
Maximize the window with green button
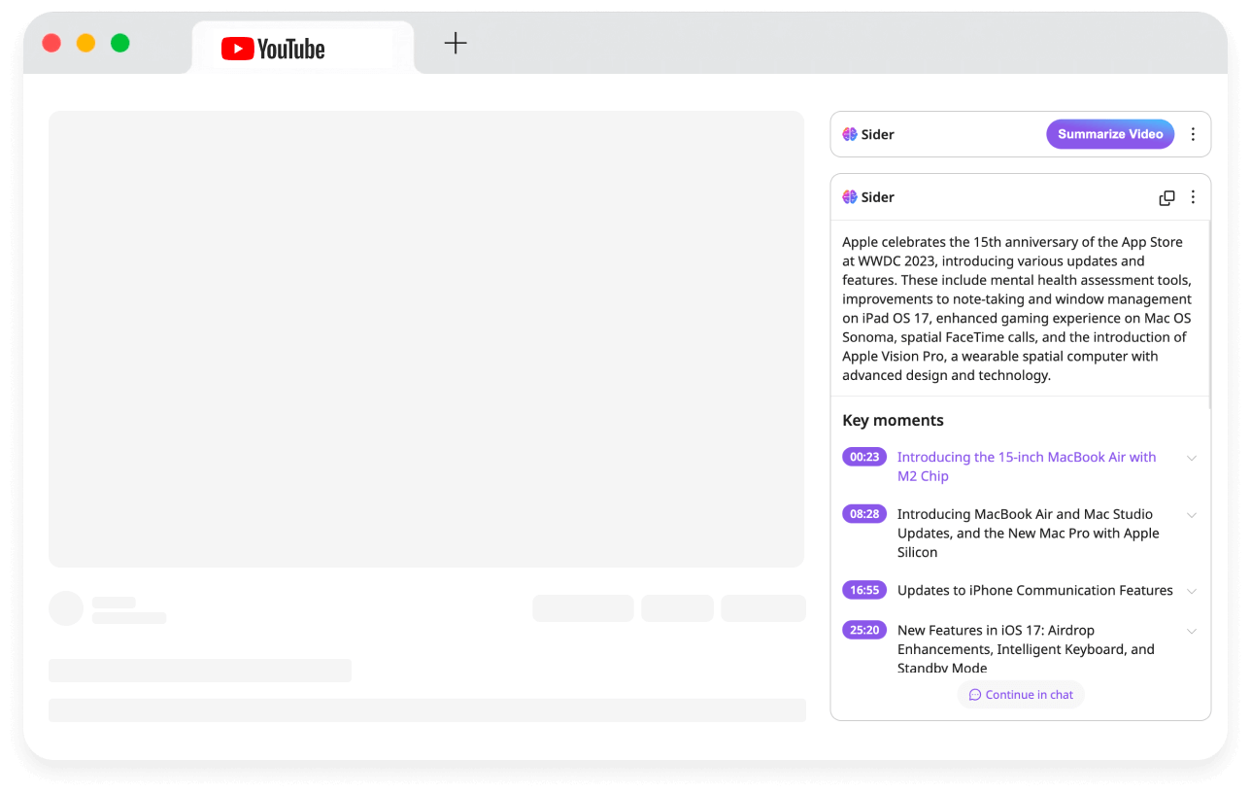coord(119,43)
